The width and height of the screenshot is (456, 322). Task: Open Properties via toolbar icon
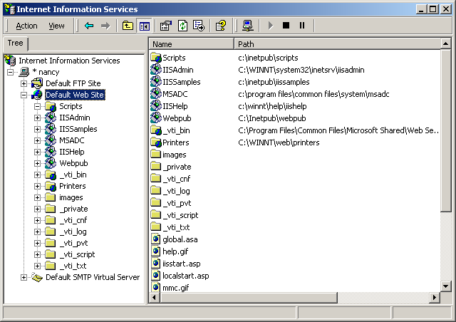(x=166, y=26)
